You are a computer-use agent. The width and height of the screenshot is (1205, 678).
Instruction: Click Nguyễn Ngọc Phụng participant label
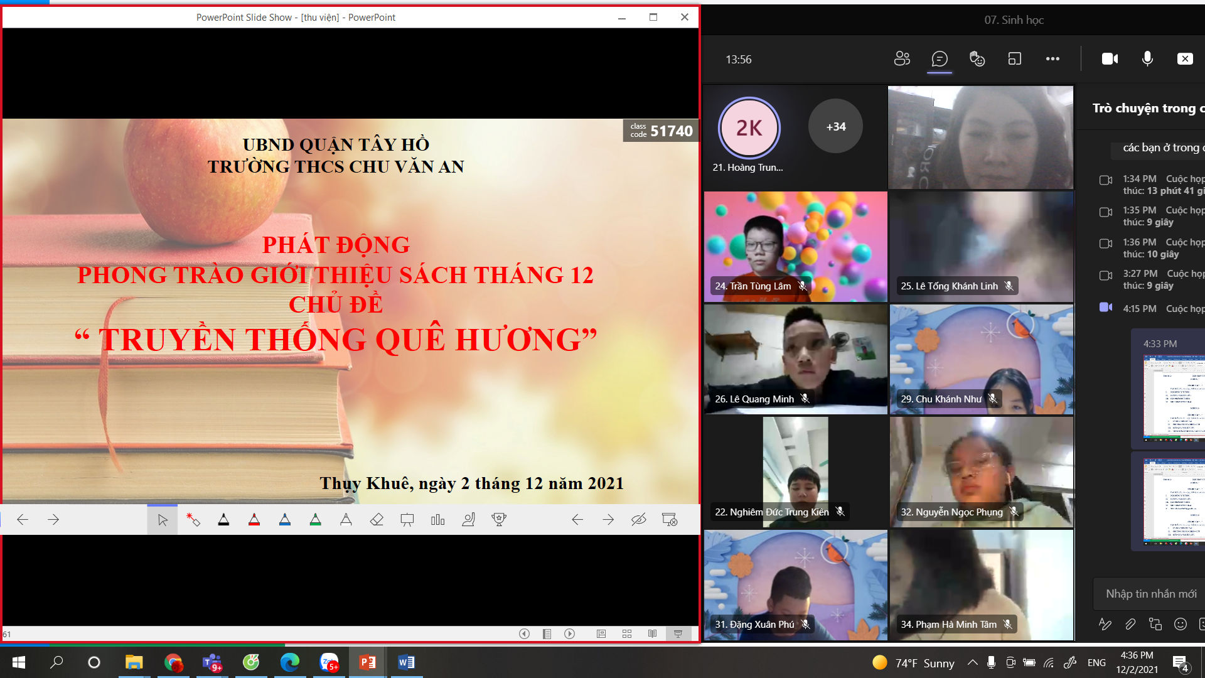[951, 512]
